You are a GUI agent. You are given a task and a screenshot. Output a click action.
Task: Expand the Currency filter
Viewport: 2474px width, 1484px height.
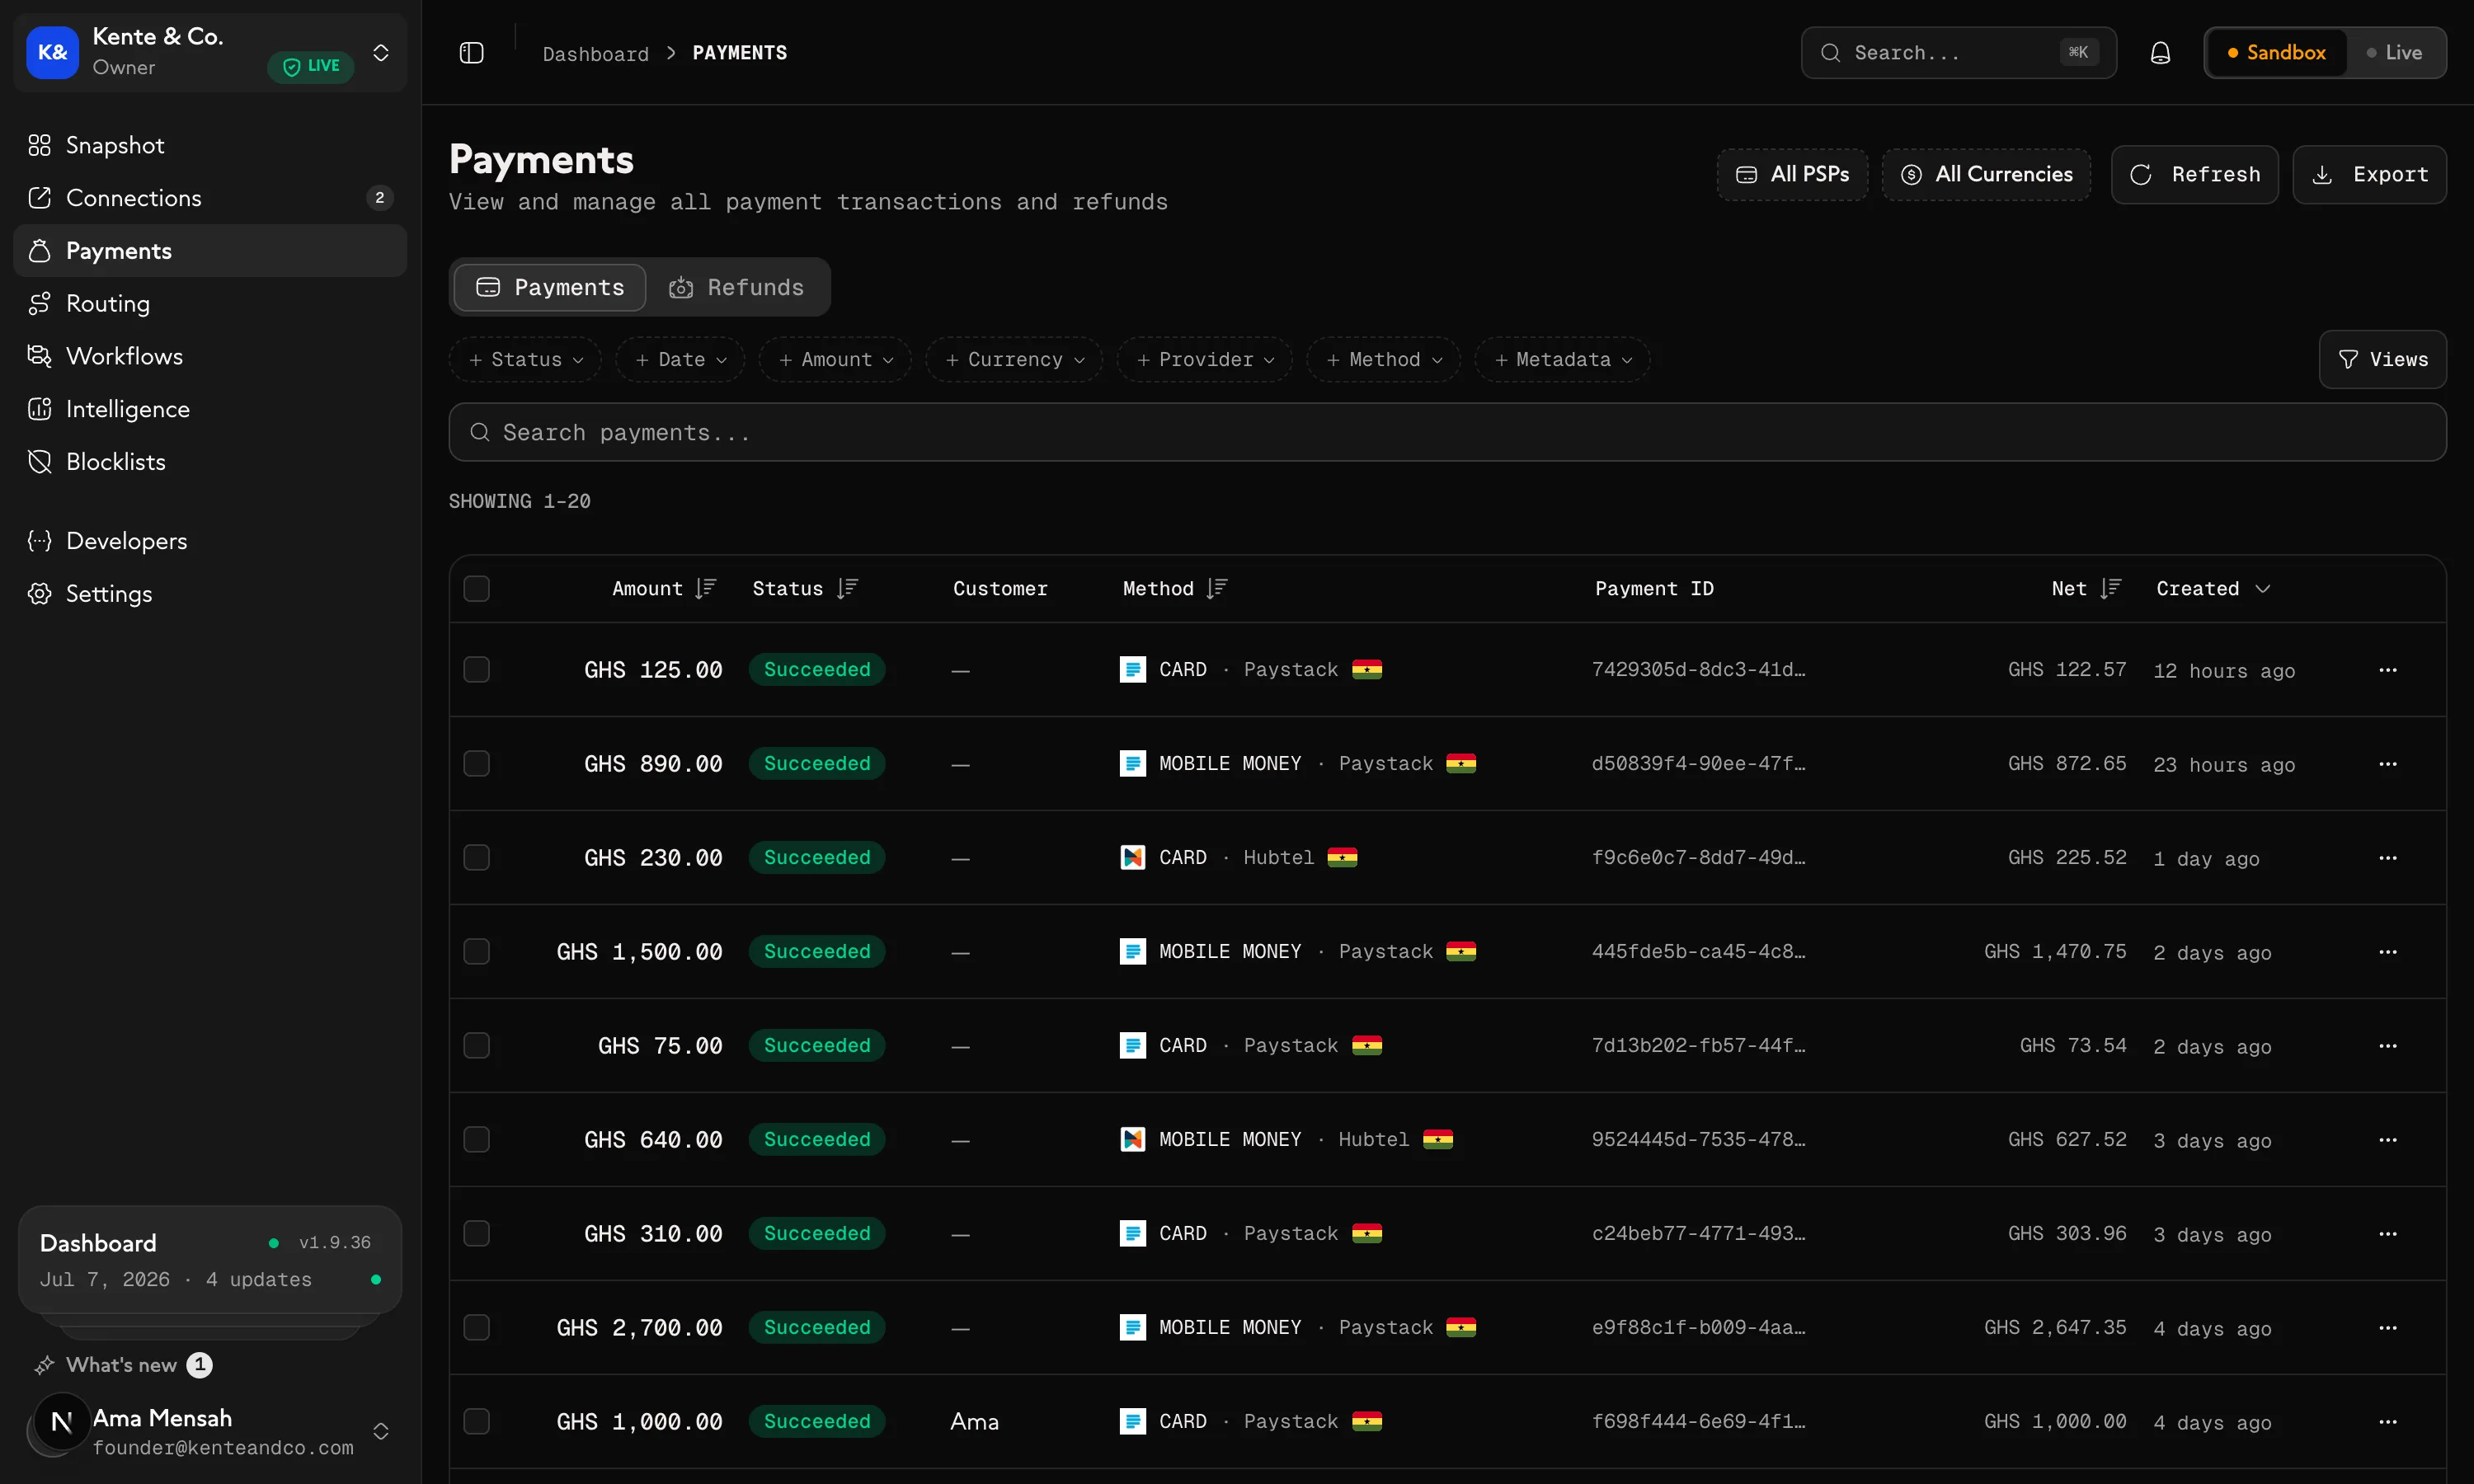1014,360
